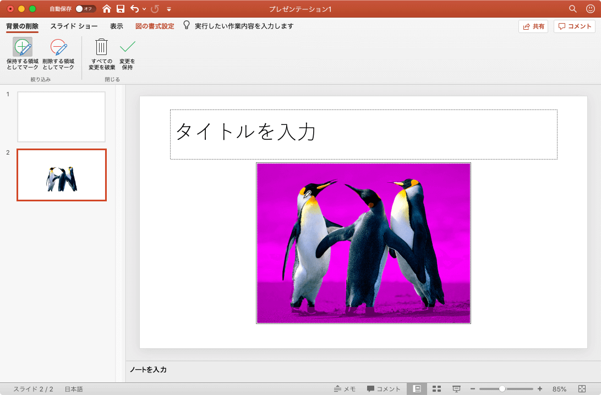This screenshot has height=395, width=601.
Task: Expand the Undo history dropdown arrow
Action: pos(144,9)
